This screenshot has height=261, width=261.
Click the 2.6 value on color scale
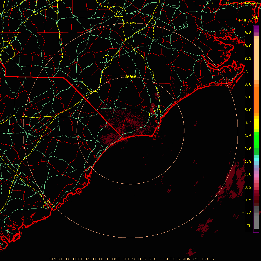[x=248, y=149]
